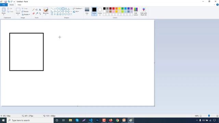The height and width of the screenshot is (123, 219).
Task: Pick the red color swatch
Action: click(x=113, y=9)
